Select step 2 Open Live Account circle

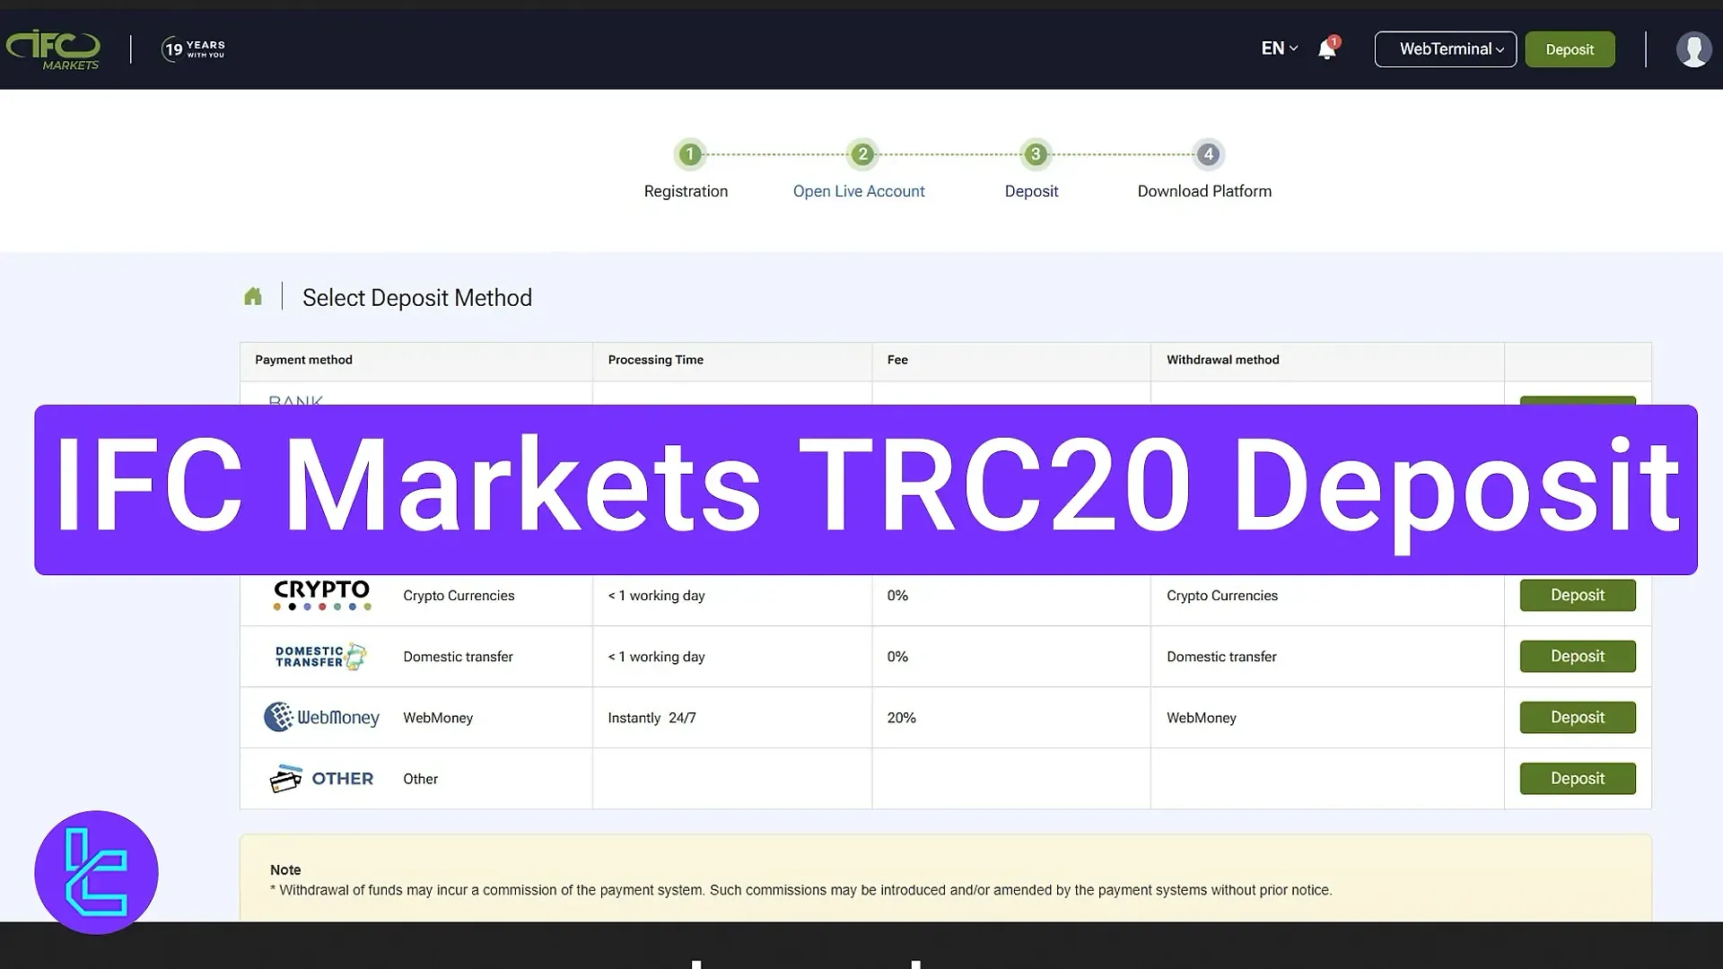862,154
